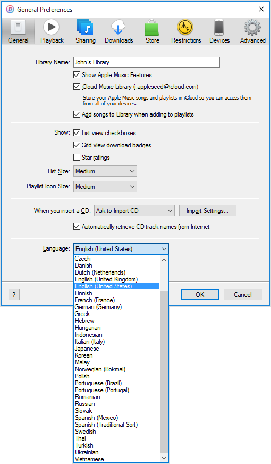Open the Store shopping bag icon

pos(152,28)
